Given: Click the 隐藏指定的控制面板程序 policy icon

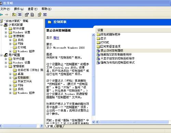Looking at the screenshot, I should coord(98,55).
